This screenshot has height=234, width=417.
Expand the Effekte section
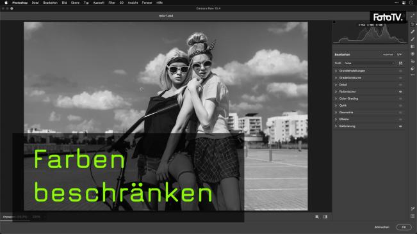(336, 120)
